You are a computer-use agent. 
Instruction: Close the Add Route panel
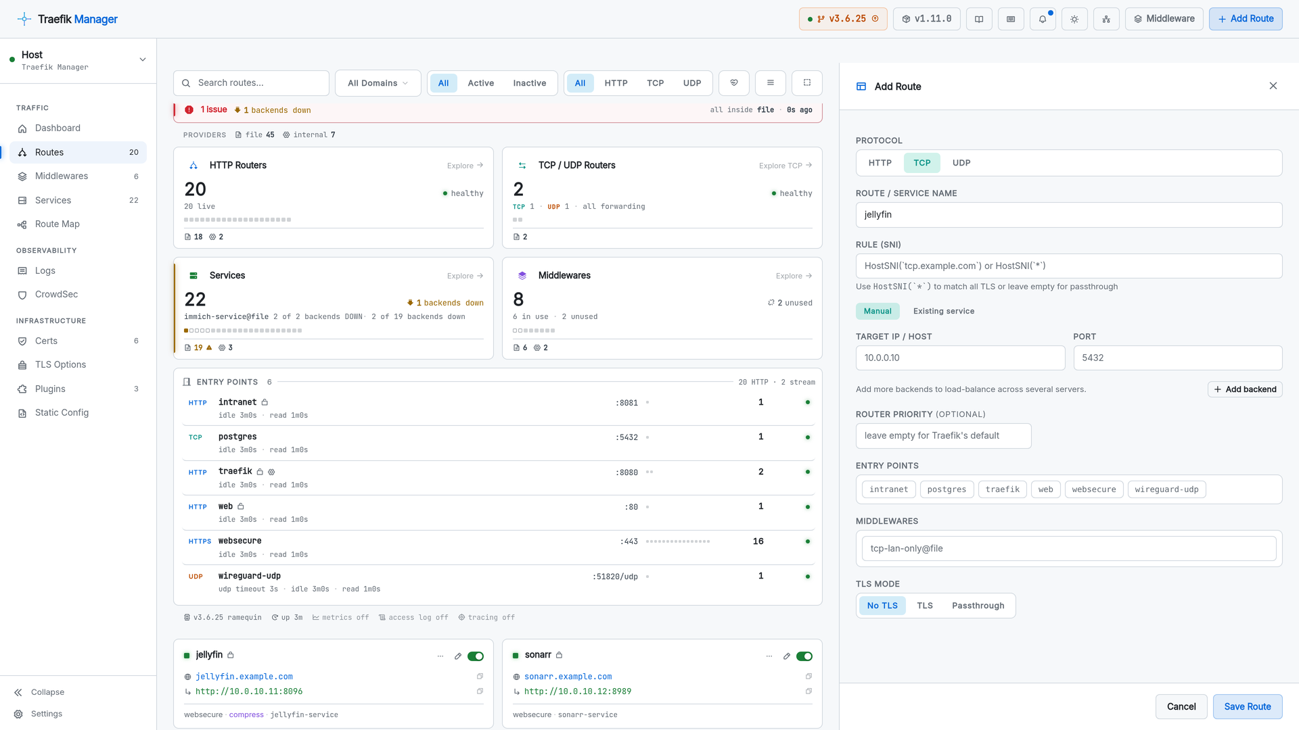1273,86
